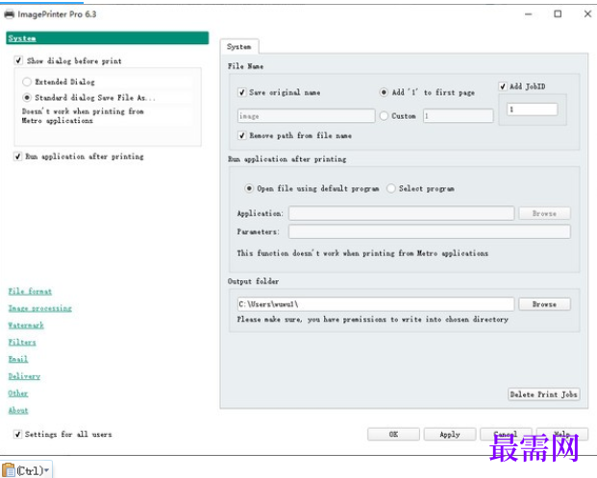Screen dimensions: 597x478
Task: Close the ImagePrinter Pro window
Action: [x=587, y=14]
